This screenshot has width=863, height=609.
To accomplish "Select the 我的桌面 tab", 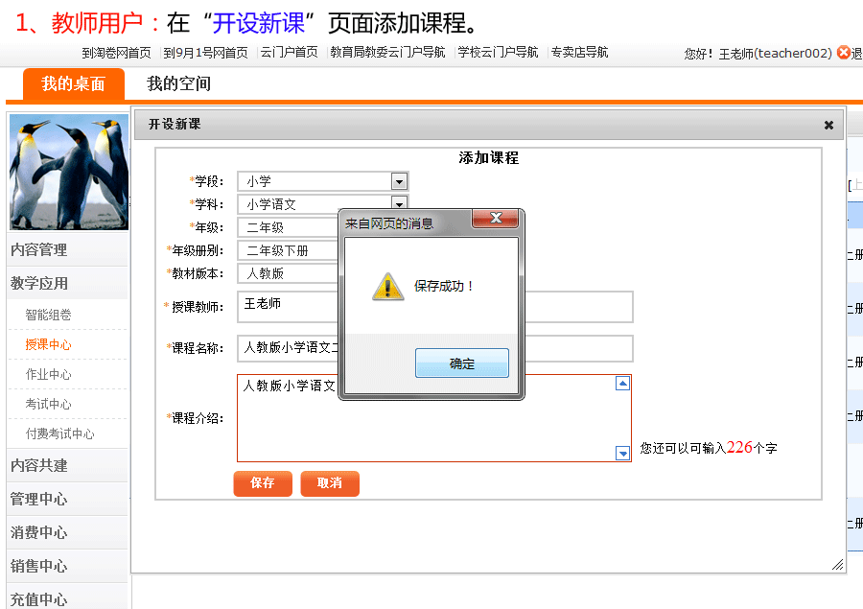I will click(x=73, y=83).
